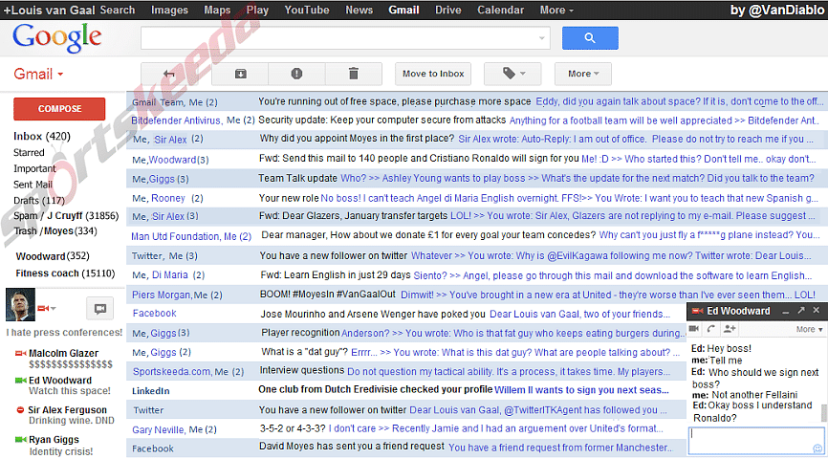Select YouTube in top navigation bar
The height and width of the screenshot is (459, 828).
coord(307,10)
